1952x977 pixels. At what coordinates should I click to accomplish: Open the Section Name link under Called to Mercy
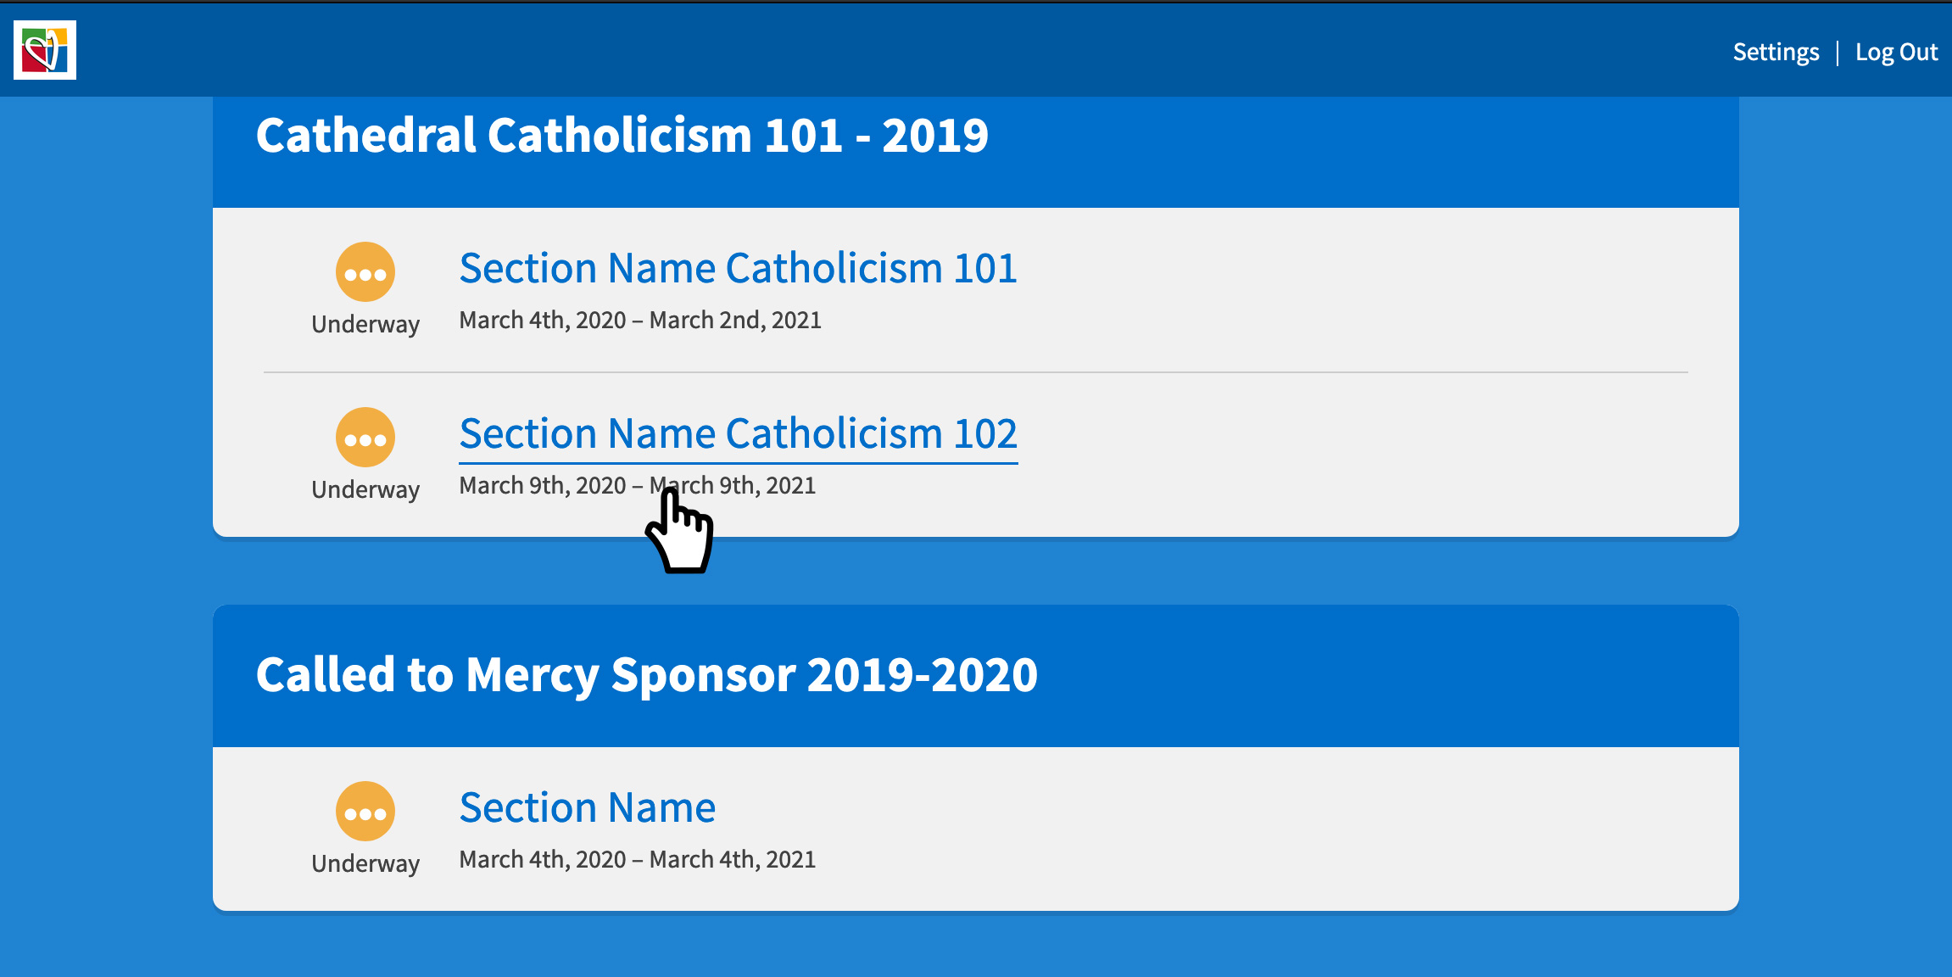click(x=588, y=807)
